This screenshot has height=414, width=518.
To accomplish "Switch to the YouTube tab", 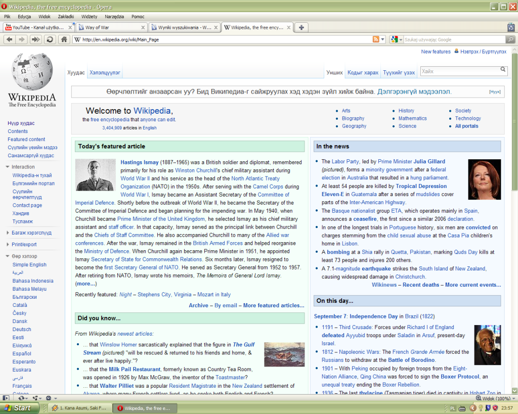I will pyautogui.click(x=38, y=28).
